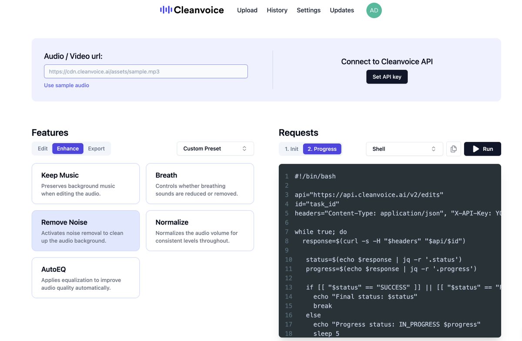522x341 pixels.
Task: Switch to the Edit features tab
Action: (42, 148)
